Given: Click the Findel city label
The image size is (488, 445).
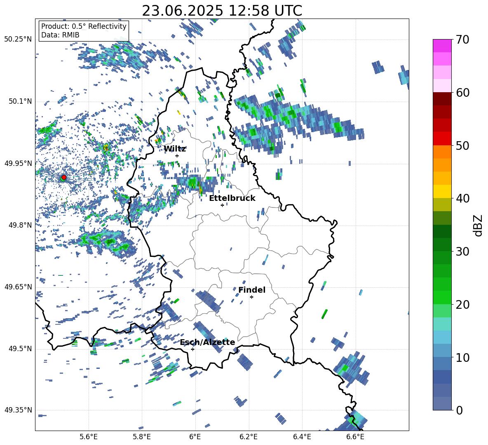Looking at the screenshot, I should 252,290.
